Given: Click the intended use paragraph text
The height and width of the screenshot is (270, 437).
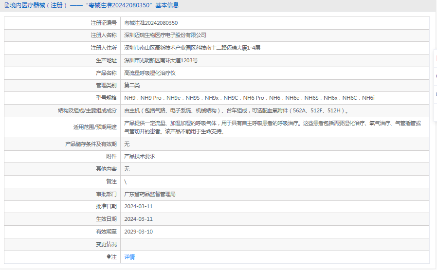Looking at the screenshot, I should pos(273,127).
